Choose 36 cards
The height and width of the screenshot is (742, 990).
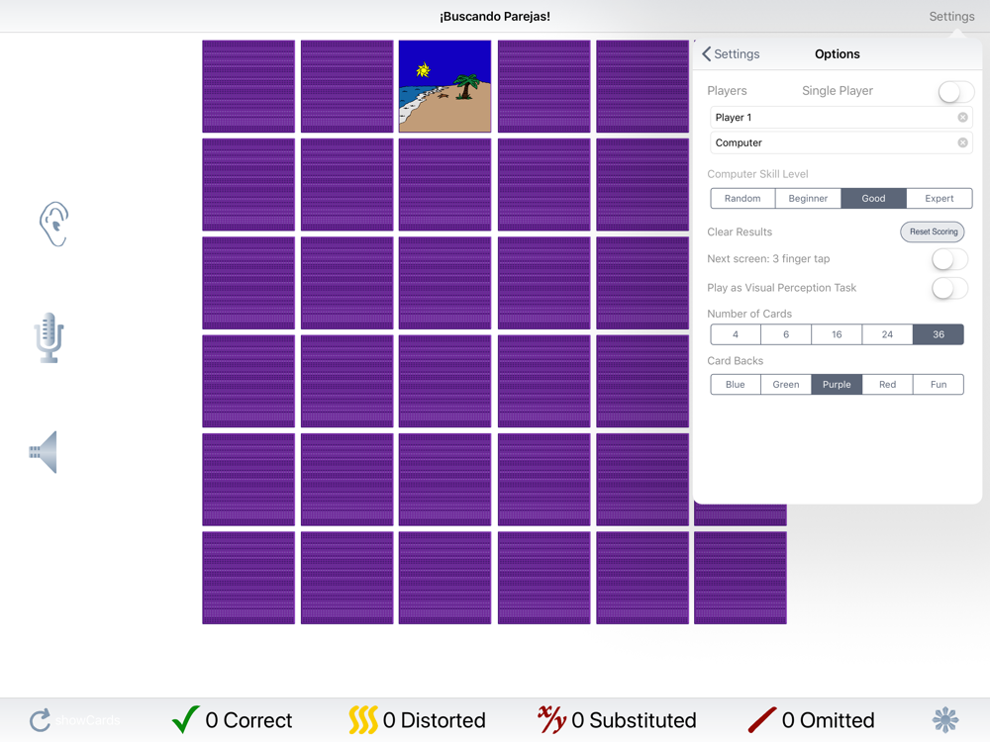pyautogui.click(x=939, y=334)
